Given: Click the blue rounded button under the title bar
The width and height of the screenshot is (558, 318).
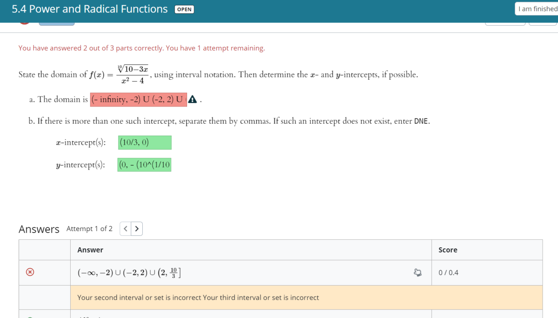Looking at the screenshot, I should pos(57,21).
